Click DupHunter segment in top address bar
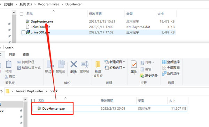Image resolution: width=209 pixels, height=127 pixels. 73,4
